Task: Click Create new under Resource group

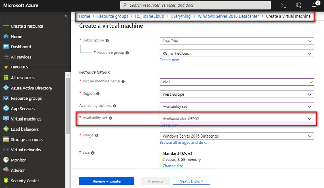Action: point(169,60)
